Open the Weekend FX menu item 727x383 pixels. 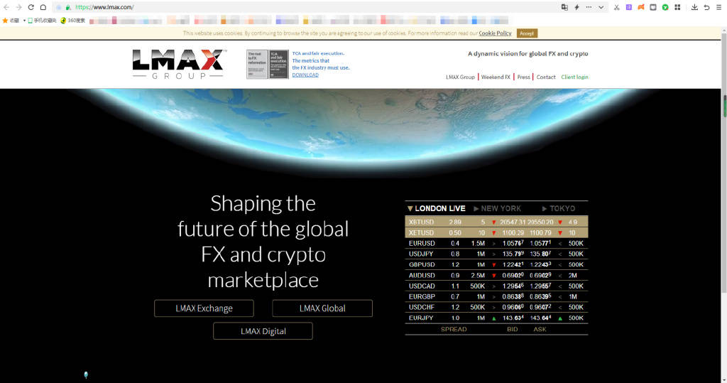pos(496,77)
